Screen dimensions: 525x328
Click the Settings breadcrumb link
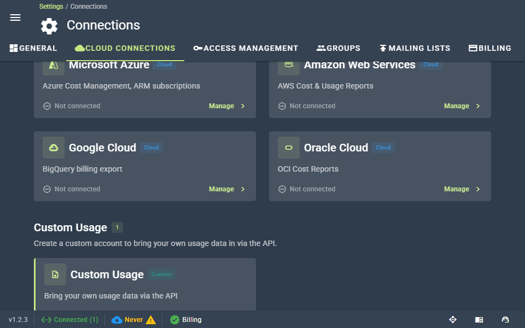pyautogui.click(x=51, y=7)
